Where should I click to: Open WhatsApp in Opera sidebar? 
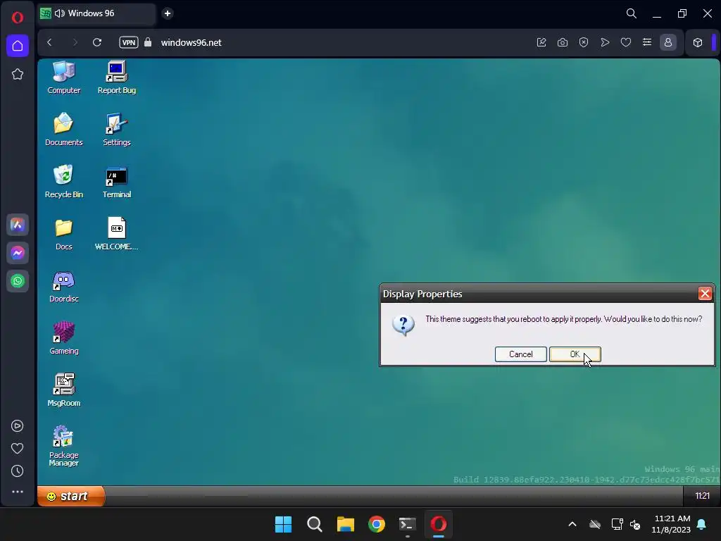pyautogui.click(x=18, y=281)
